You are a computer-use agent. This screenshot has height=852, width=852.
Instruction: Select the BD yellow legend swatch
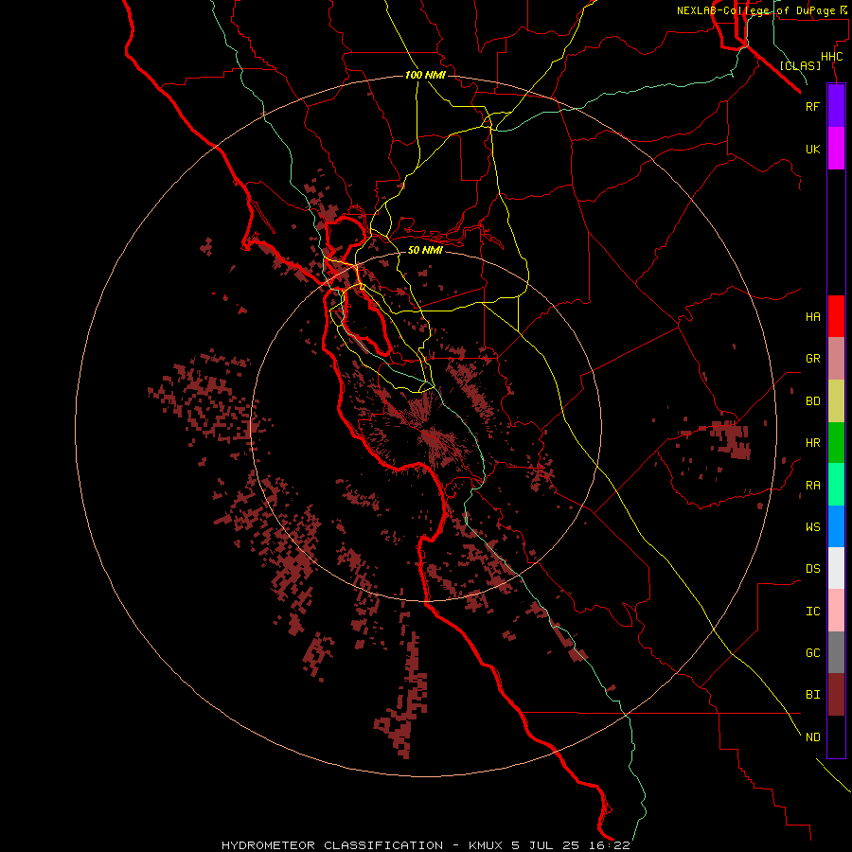(836, 401)
